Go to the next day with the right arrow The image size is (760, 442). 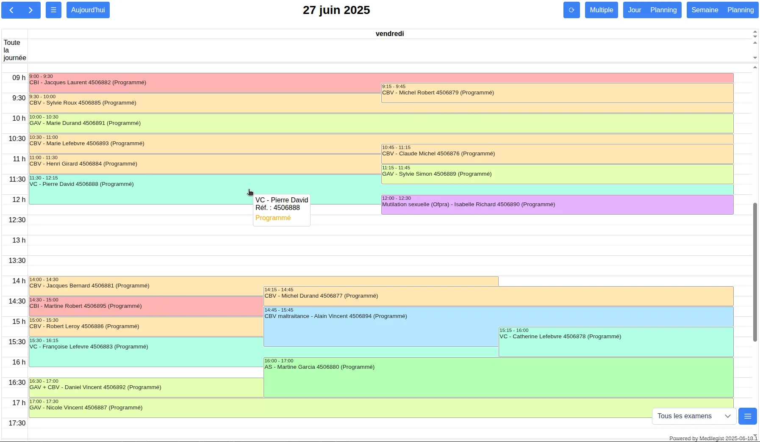(x=31, y=10)
